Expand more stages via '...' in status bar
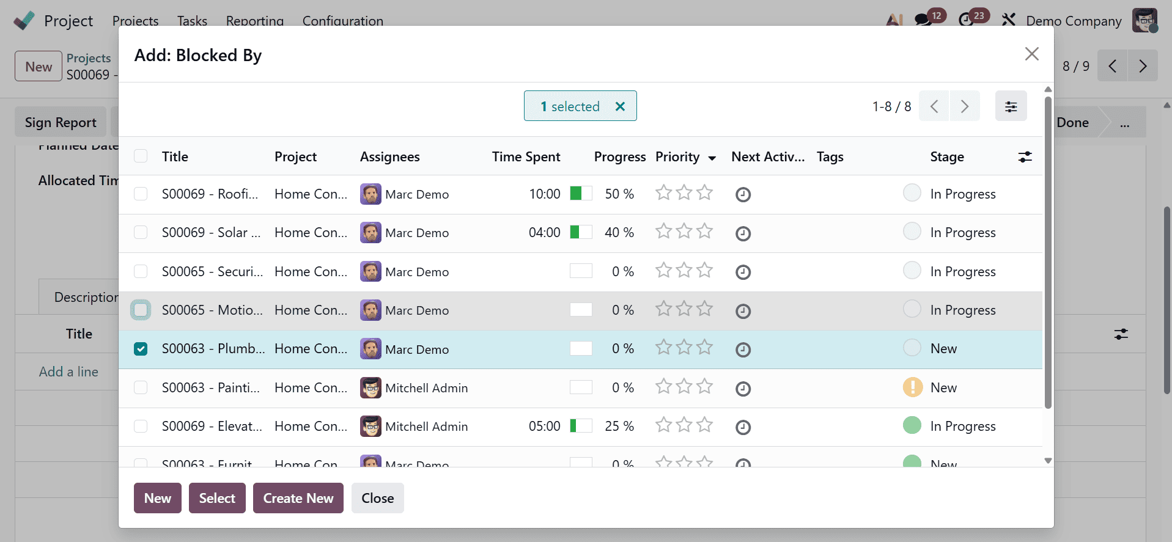Screen dimensions: 1172x542 click(1124, 123)
